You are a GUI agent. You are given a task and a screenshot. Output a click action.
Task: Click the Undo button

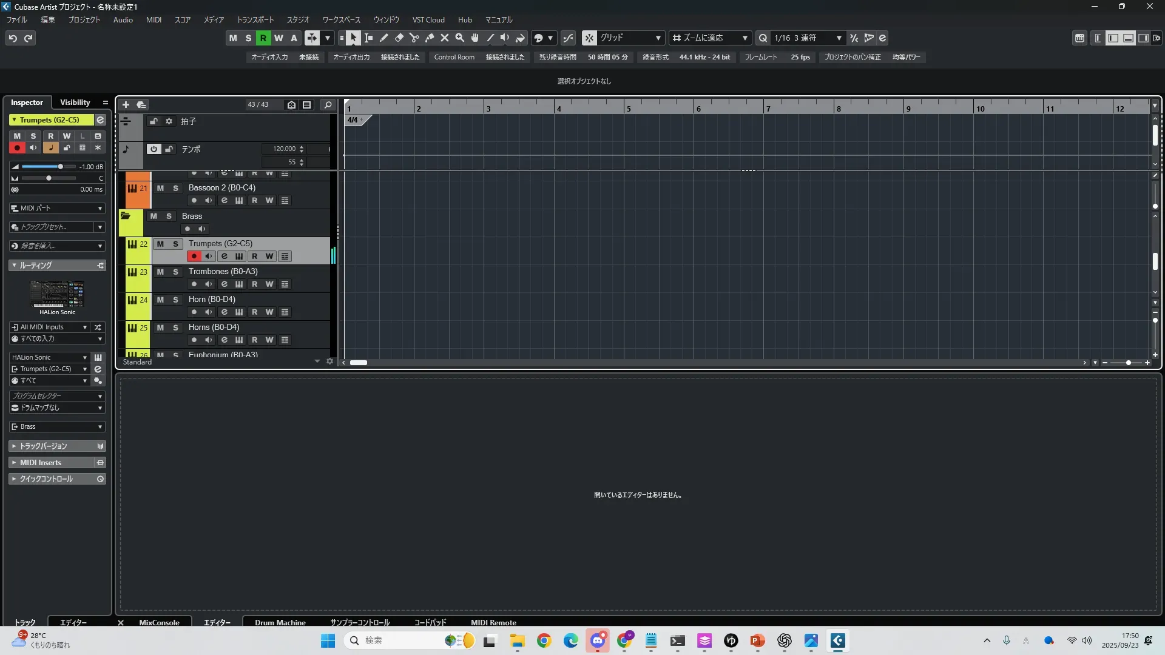13,38
